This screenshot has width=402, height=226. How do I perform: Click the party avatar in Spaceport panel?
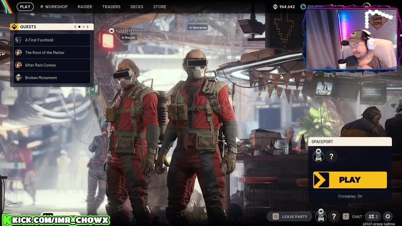(x=318, y=156)
